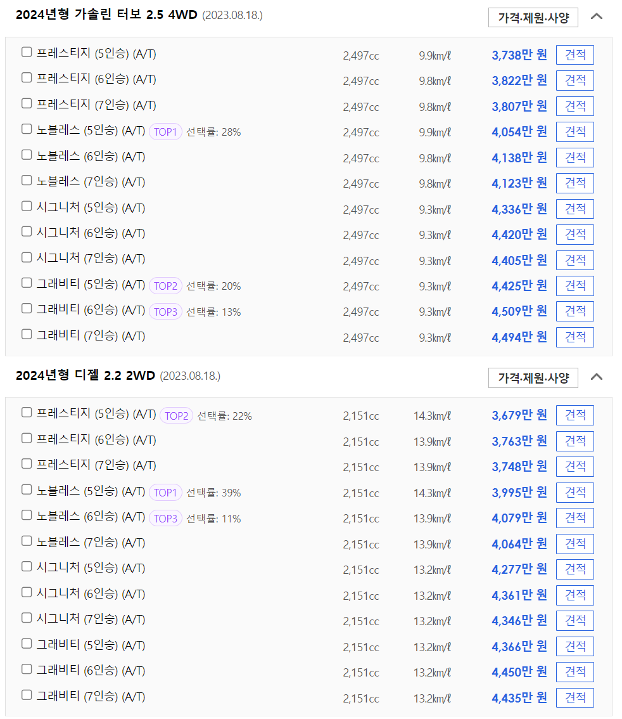Collapse the 가솔린 터보 2.5 4WD section chevron
This screenshot has width=622, height=719.
tap(597, 16)
